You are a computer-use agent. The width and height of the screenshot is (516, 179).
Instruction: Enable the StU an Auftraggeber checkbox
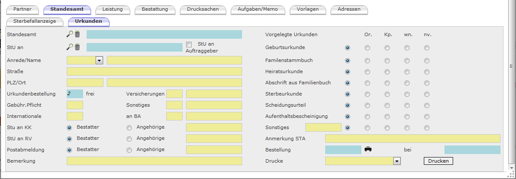pos(189,44)
